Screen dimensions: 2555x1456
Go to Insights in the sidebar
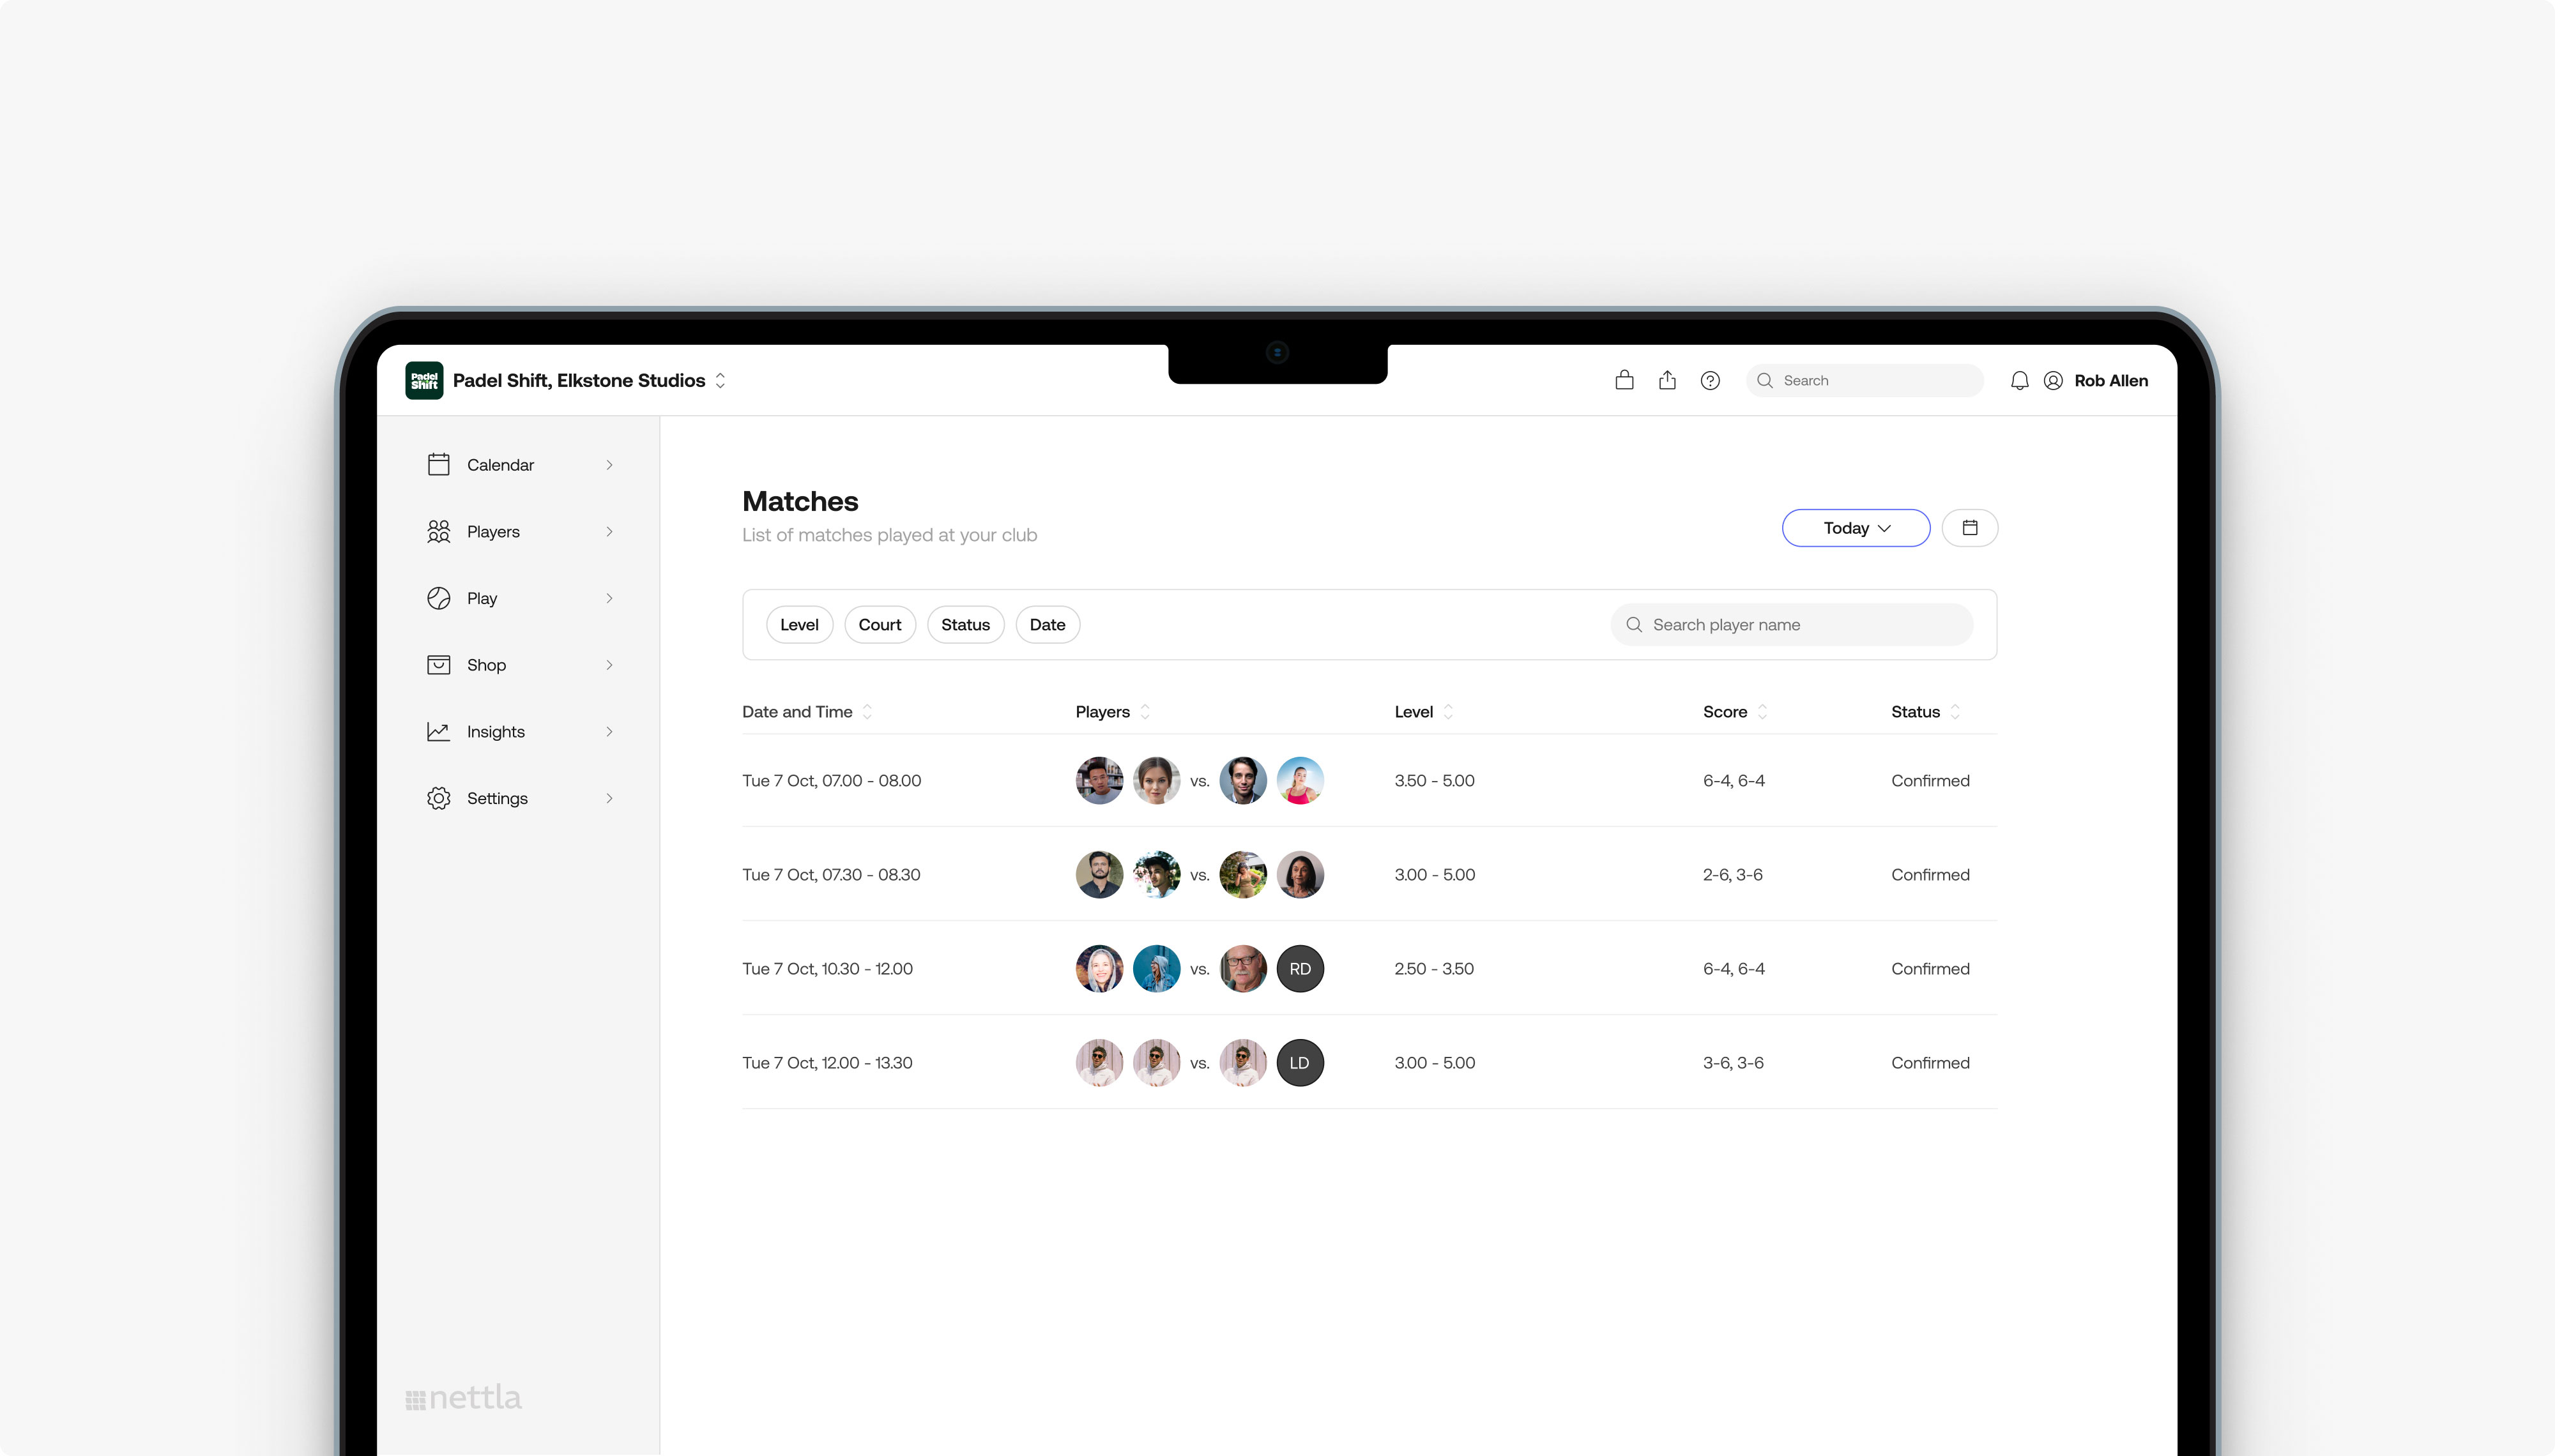pos(495,732)
